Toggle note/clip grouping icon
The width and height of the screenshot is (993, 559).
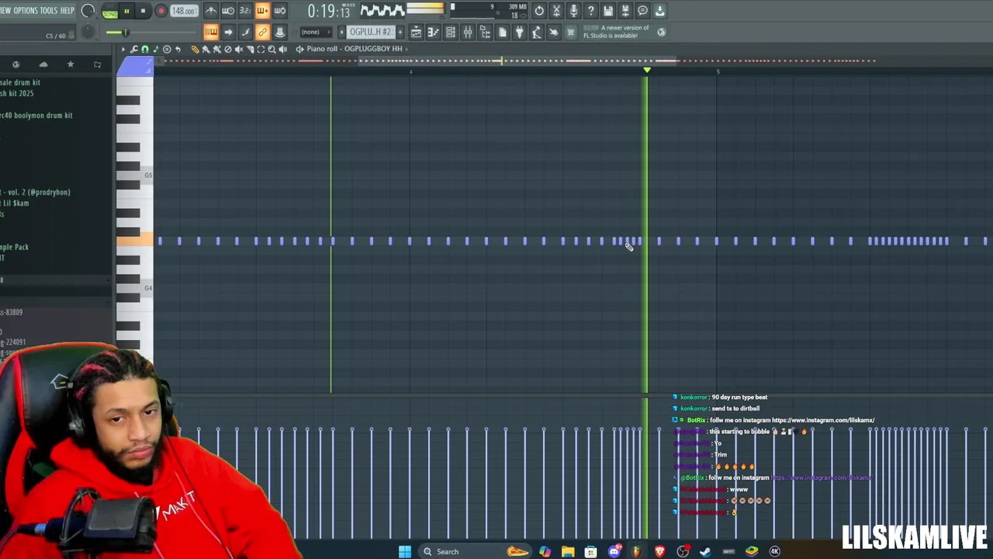tap(245, 32)
